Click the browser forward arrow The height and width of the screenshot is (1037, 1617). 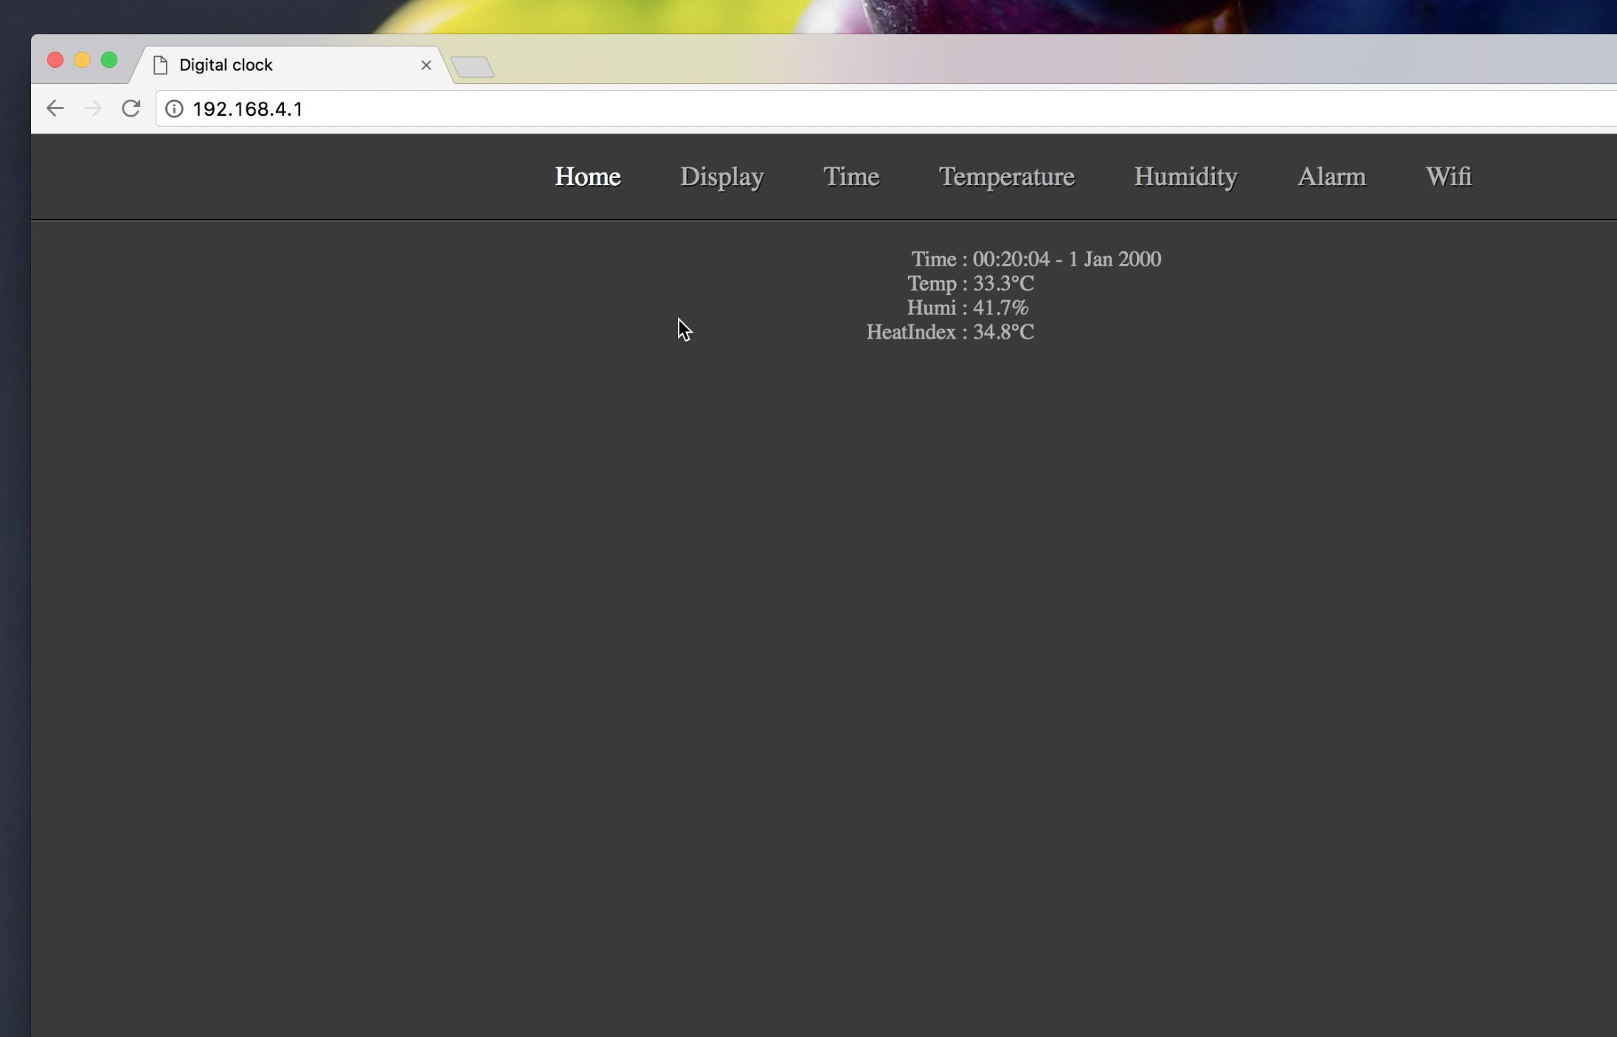93,108
